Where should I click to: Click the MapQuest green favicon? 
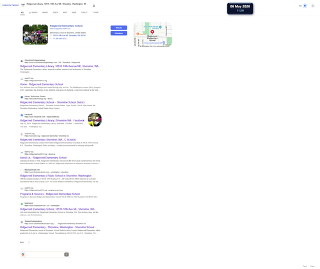click(x=22, y=204)
